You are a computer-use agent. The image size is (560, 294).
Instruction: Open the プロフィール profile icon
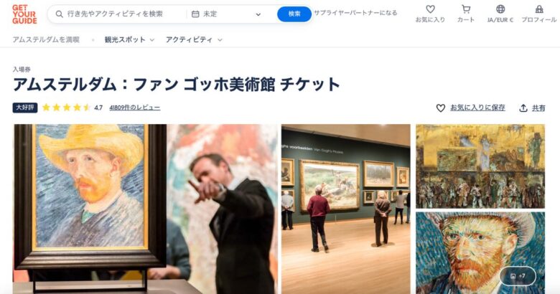[539, 9]
